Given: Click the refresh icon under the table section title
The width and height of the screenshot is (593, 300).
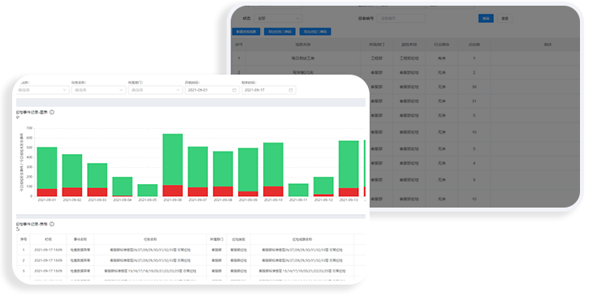Looking at the screenshot, I should click(x=18, y=229).
